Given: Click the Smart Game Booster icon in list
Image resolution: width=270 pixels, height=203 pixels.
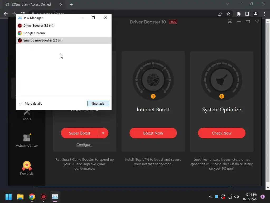Looking at the screenshot, I should (20, 40).
